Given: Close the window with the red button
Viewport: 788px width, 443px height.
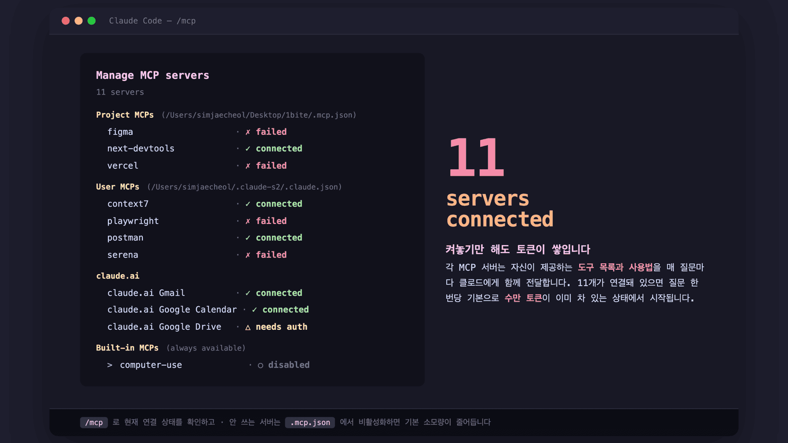Looking at the screenshot, I should (x=66, y=21).
